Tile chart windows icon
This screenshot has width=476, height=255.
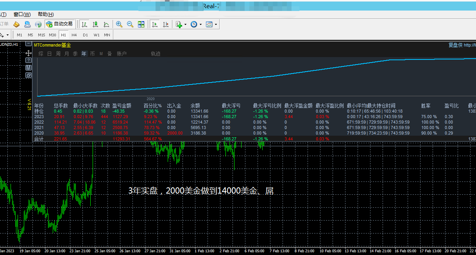[141, 24]
